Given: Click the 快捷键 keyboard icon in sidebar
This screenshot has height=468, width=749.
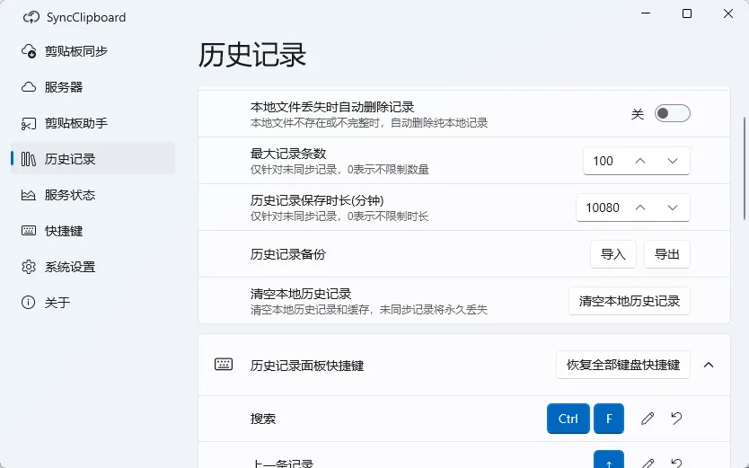Looking at the screenshot, I should coord(29,231).
